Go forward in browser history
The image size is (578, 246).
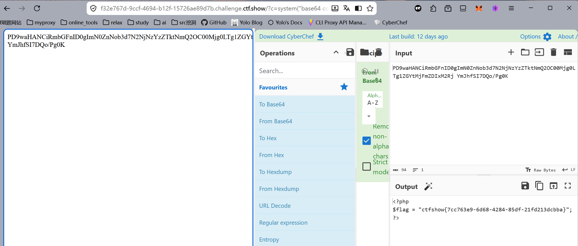[x=22, y=8]
